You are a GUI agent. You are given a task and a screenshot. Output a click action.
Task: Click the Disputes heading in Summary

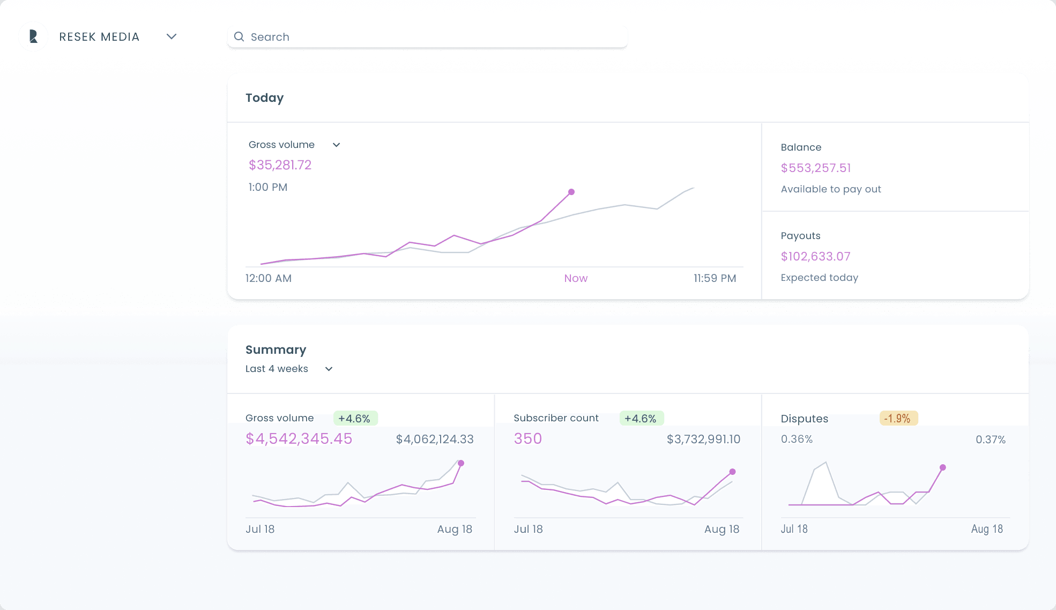pos(804,419)
